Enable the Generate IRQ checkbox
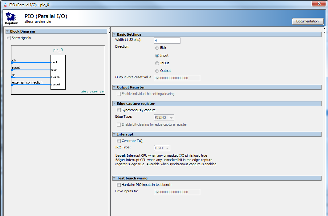 pos(119,141)
